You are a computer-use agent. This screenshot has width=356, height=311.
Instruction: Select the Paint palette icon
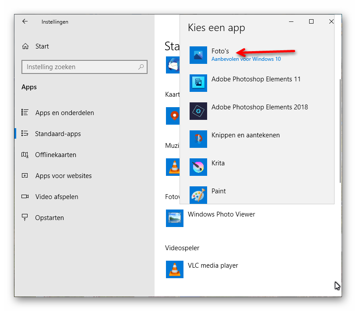click(x=198, y=195)
